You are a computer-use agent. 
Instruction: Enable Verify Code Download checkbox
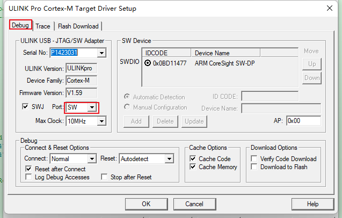(255, 159)
